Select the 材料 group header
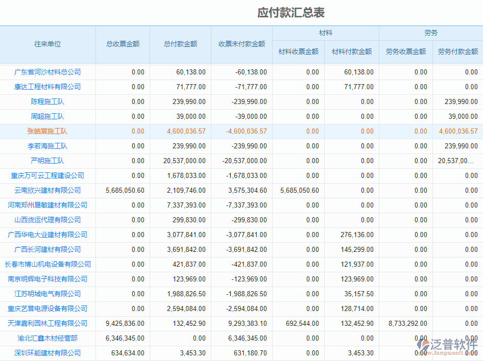 (325, 33)
